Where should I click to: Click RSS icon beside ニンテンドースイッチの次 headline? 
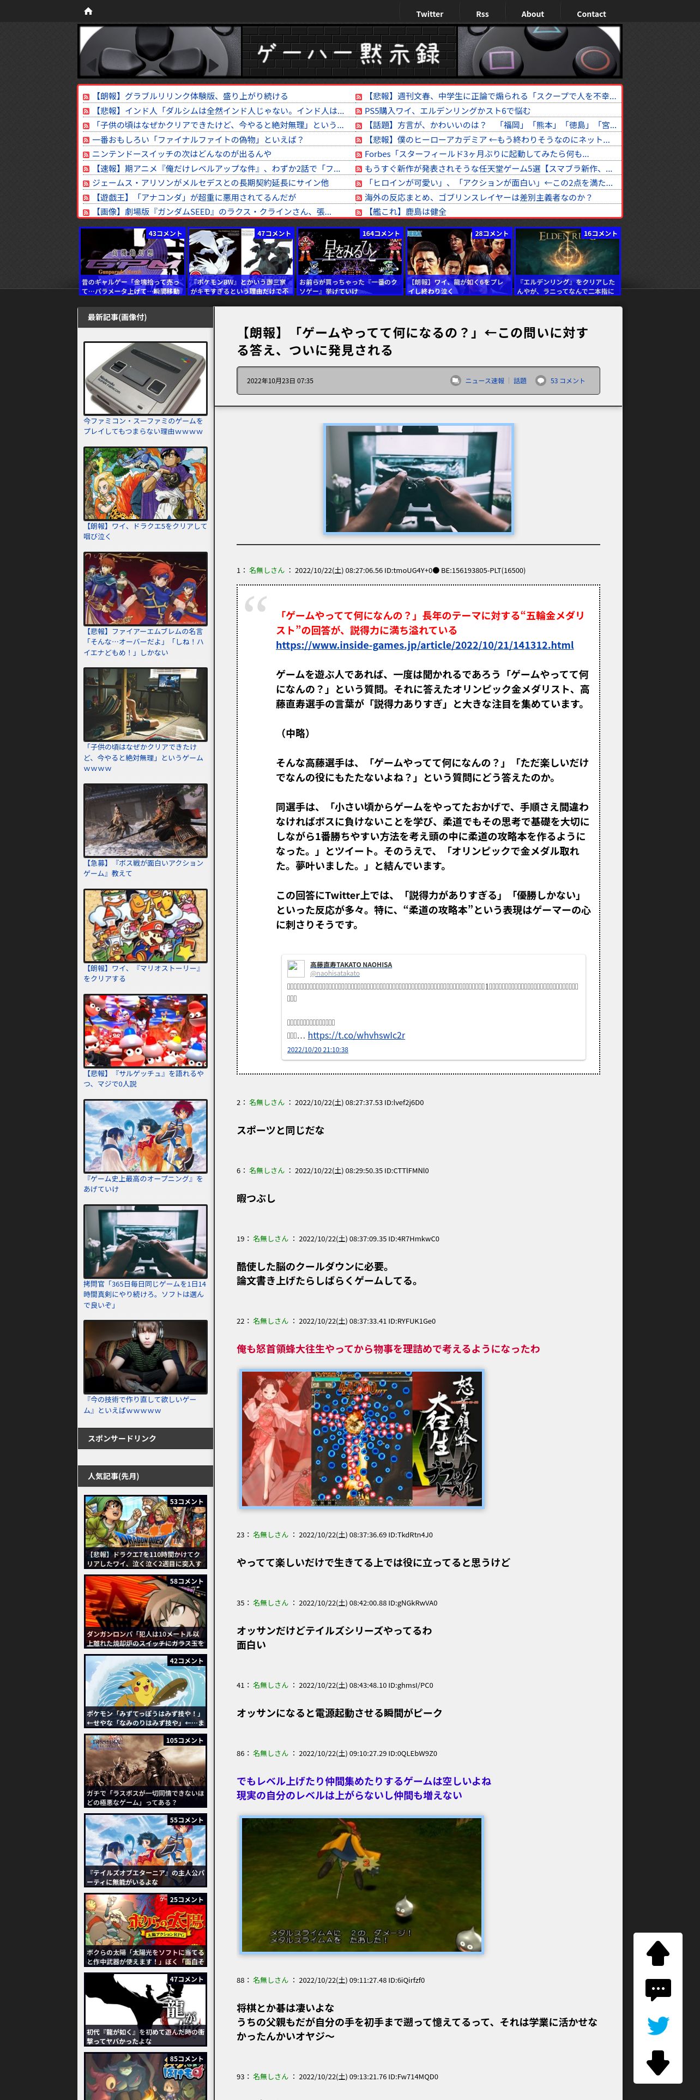pos(86,155)
